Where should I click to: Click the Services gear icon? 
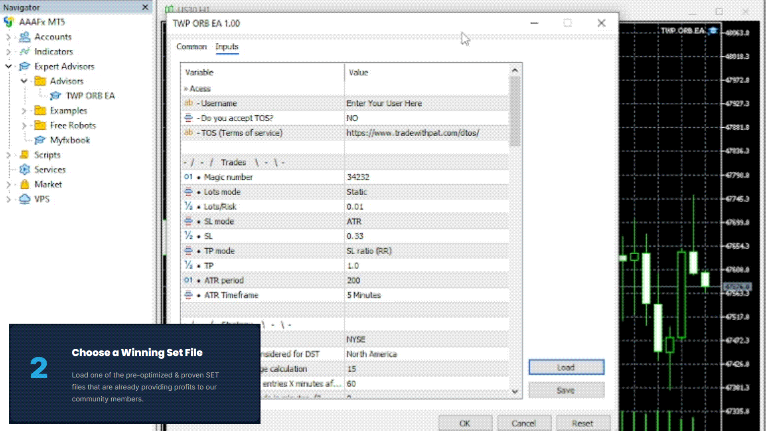(x=25, y=170)
